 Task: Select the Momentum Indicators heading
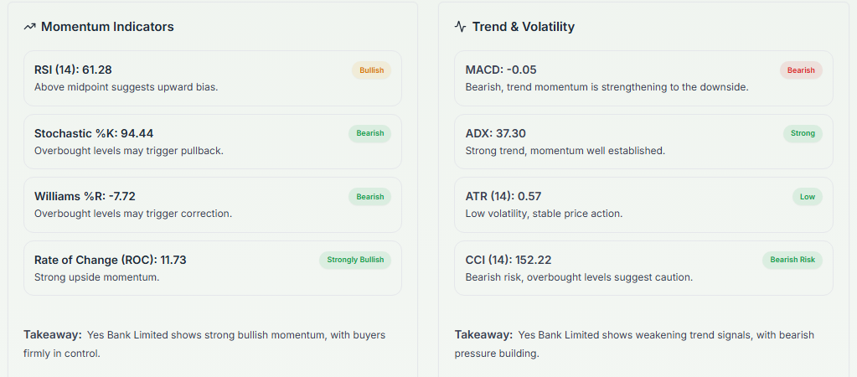click(107, 27)
